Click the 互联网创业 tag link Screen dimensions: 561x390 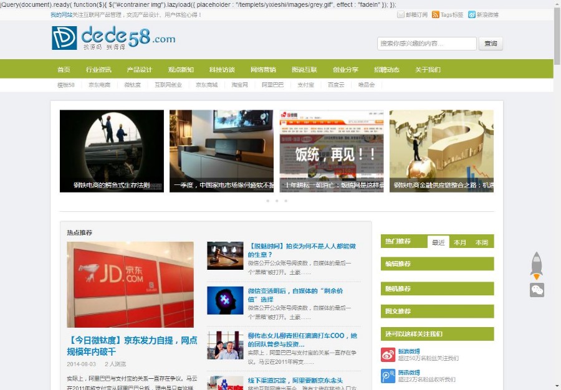pyautogui.click(x=168, y=85)
